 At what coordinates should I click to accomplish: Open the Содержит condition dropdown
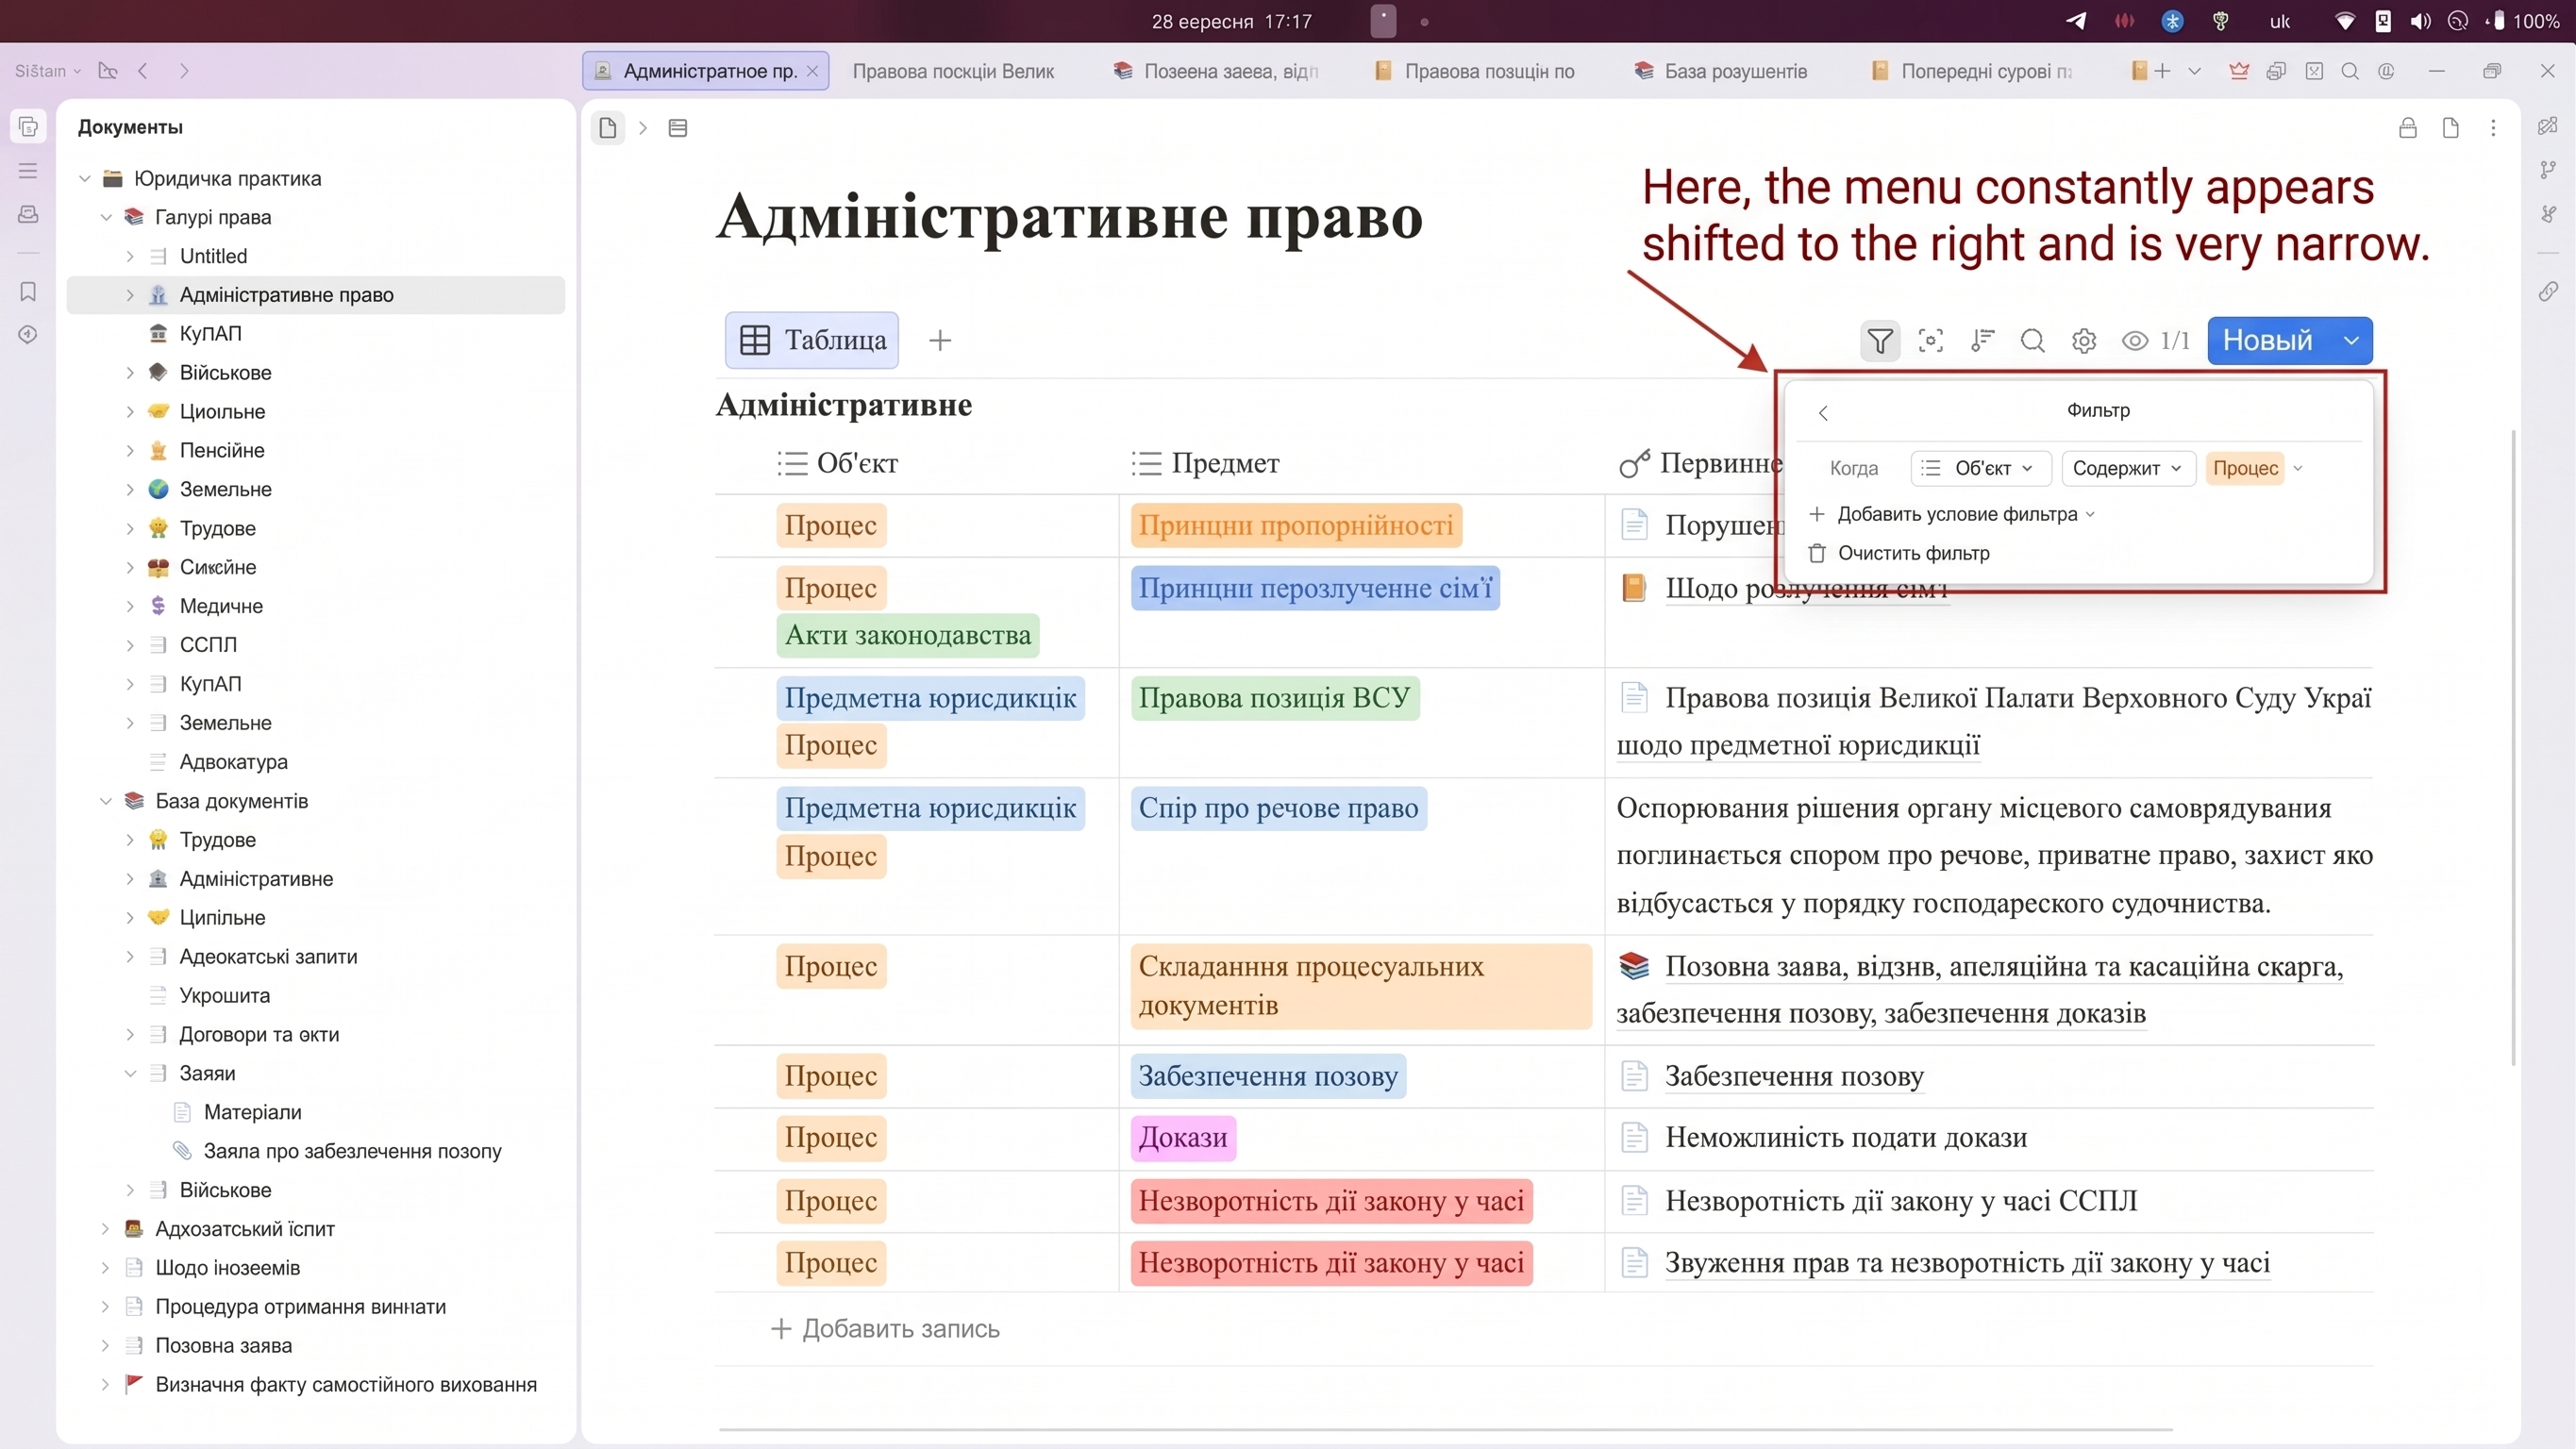(2128, 468)
